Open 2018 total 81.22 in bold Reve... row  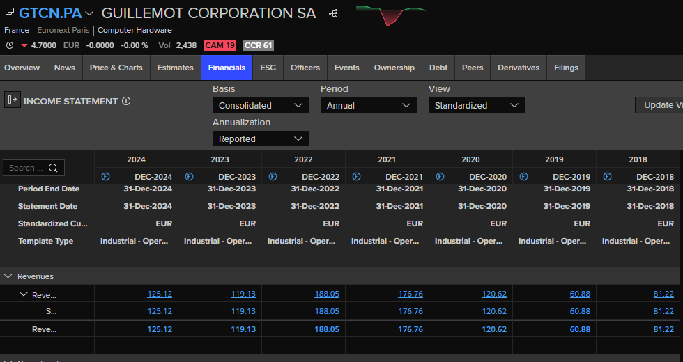coord(663,330)
